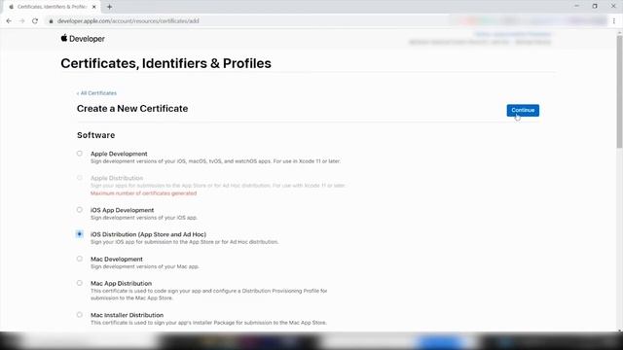Click 'iOS Distribution (App Store and Ad Hoc)' label

(148, 234)
